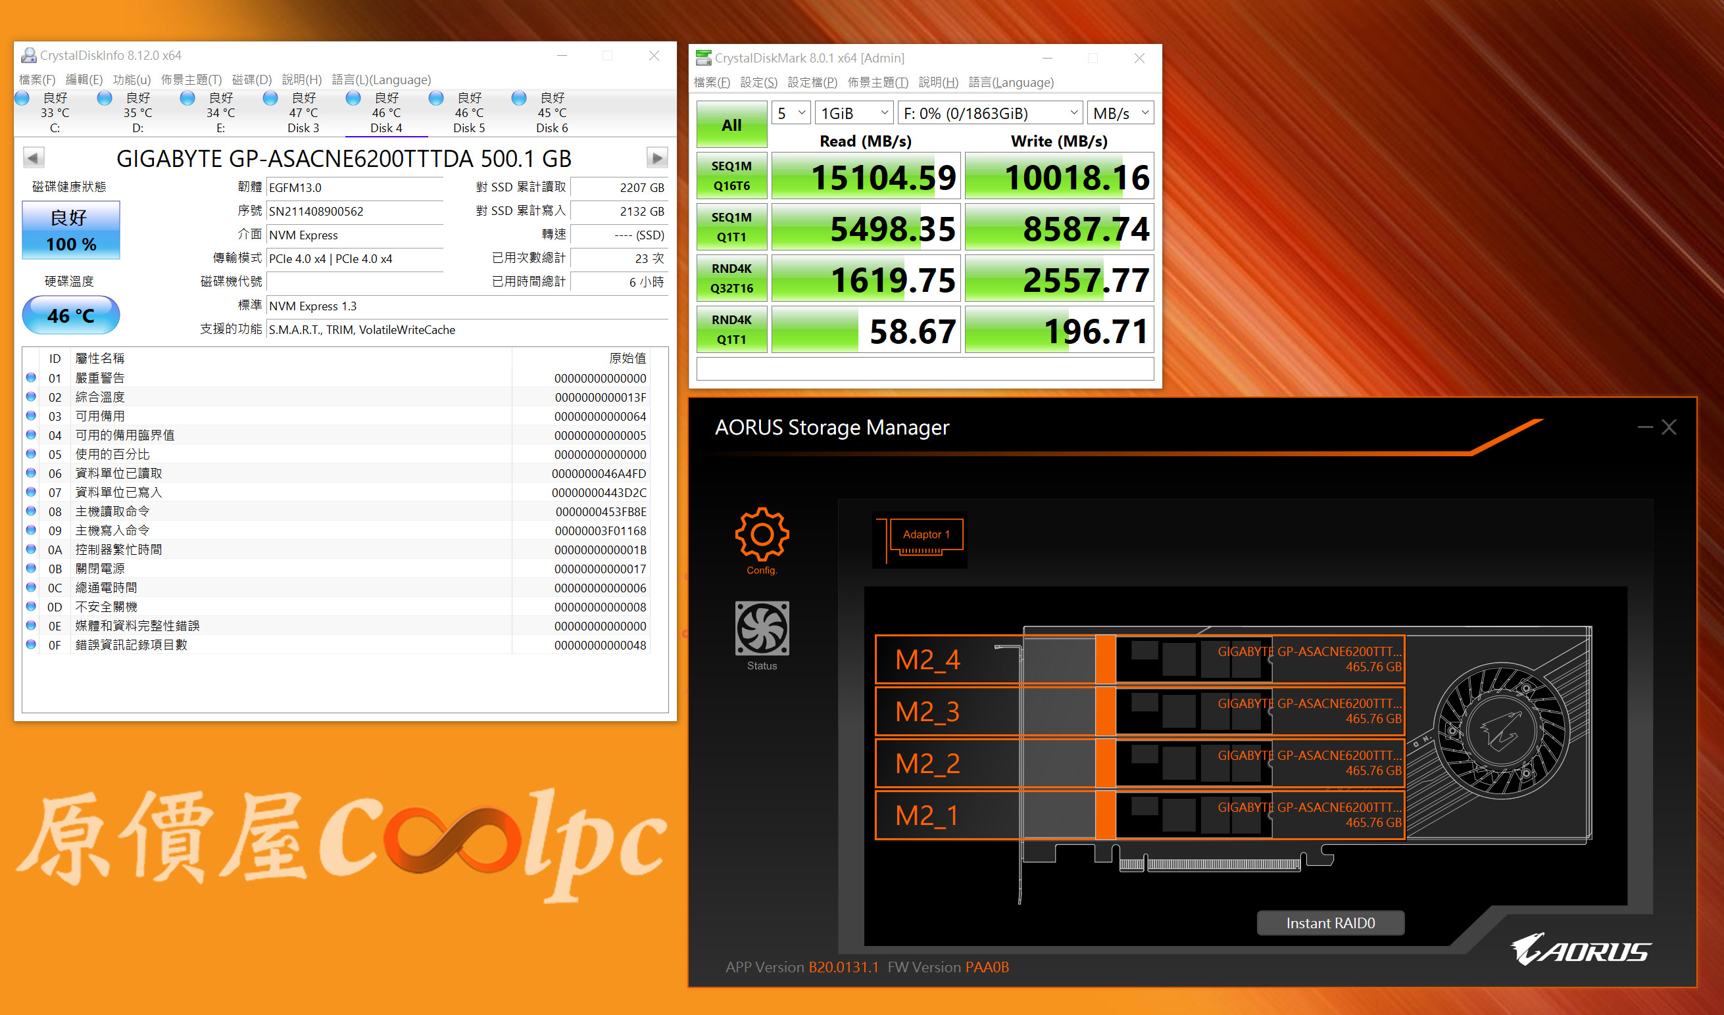
Task: Open the test count dropdown showing 5
Action: [x=791, y=113]
